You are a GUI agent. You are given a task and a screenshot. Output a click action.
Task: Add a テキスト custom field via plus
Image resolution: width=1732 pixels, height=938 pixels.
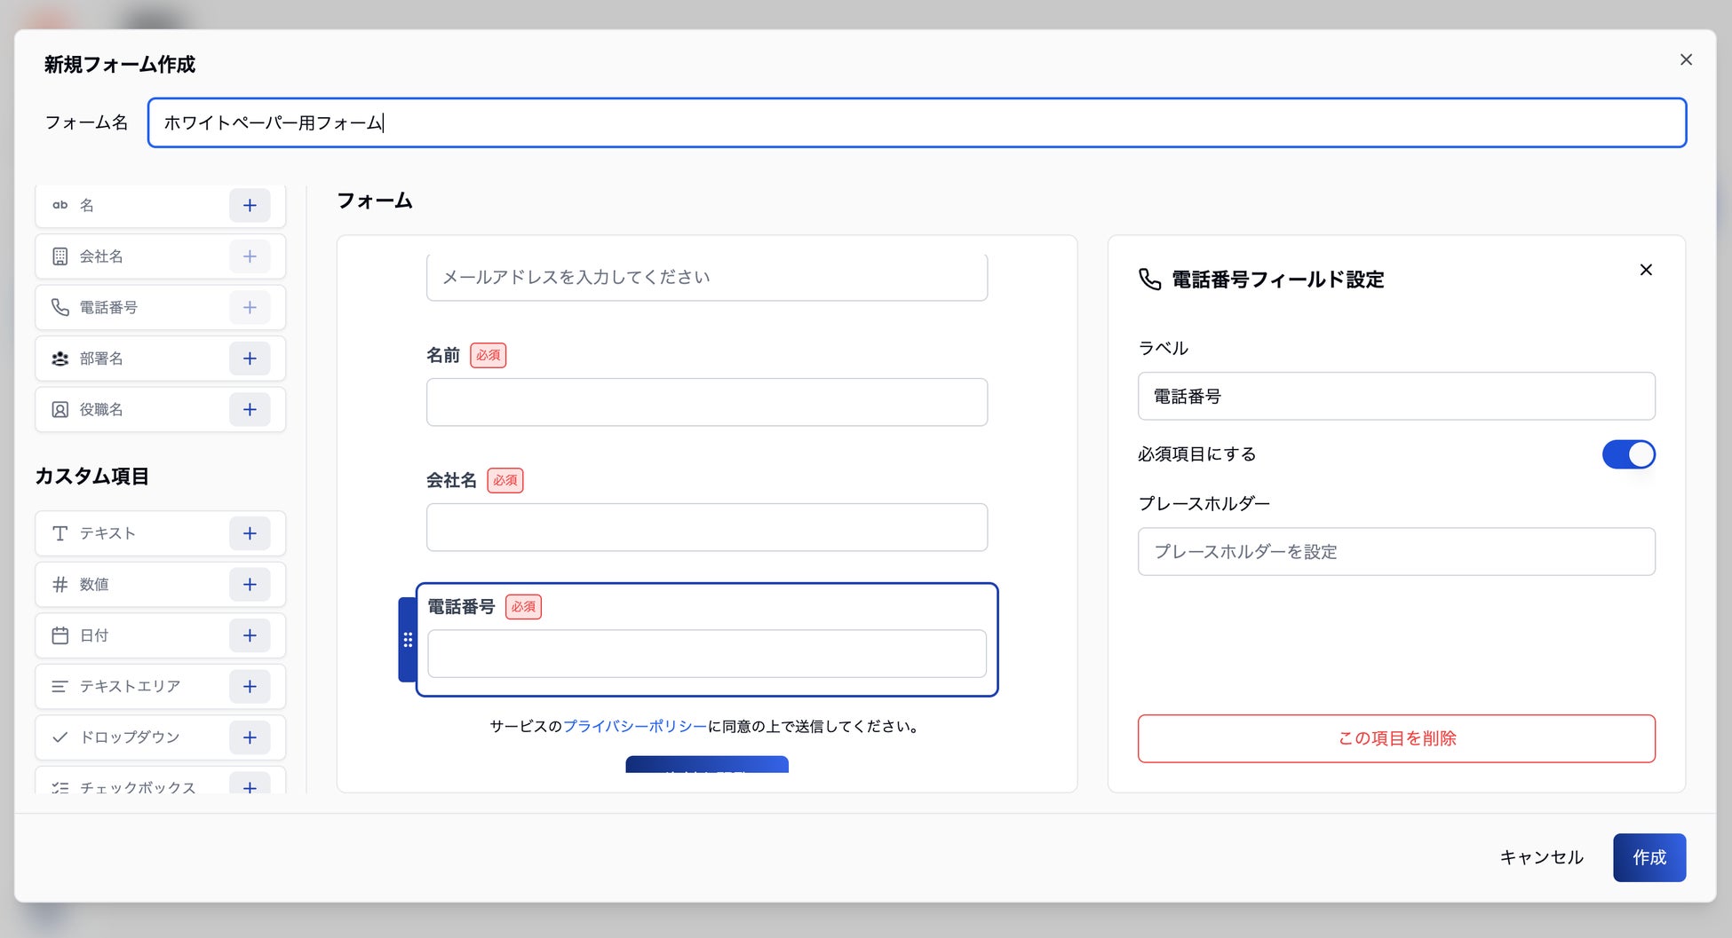[250, 533]
